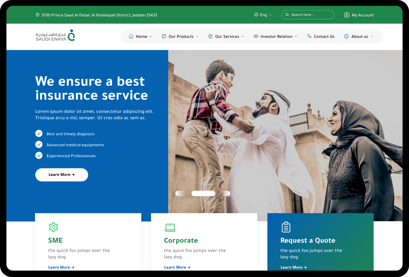Viewport: 409px width, 277px height.
Task: Click the Lorem ipsum hero paragraph
Action: coord(95,115)
